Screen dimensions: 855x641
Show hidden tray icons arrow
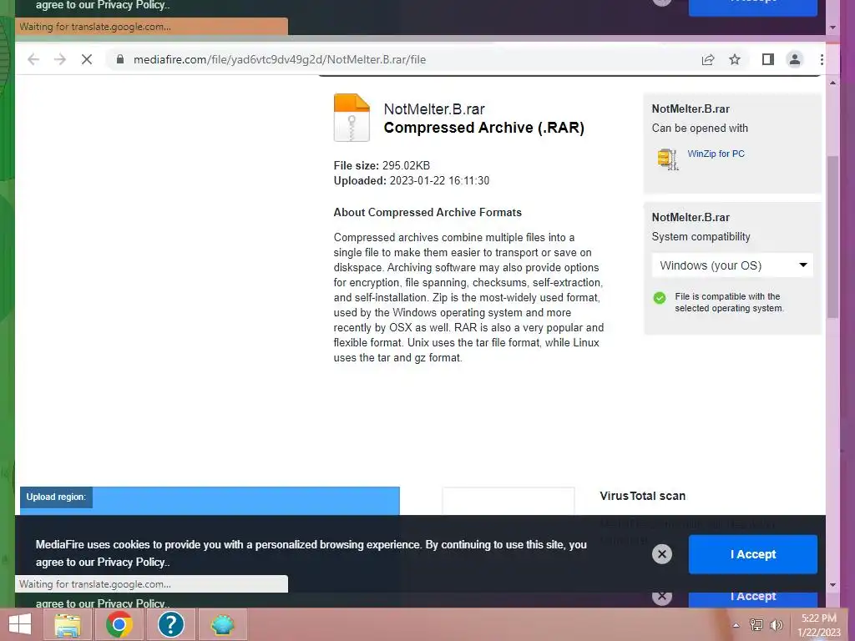pyautogui.click(x=736, y=625)
